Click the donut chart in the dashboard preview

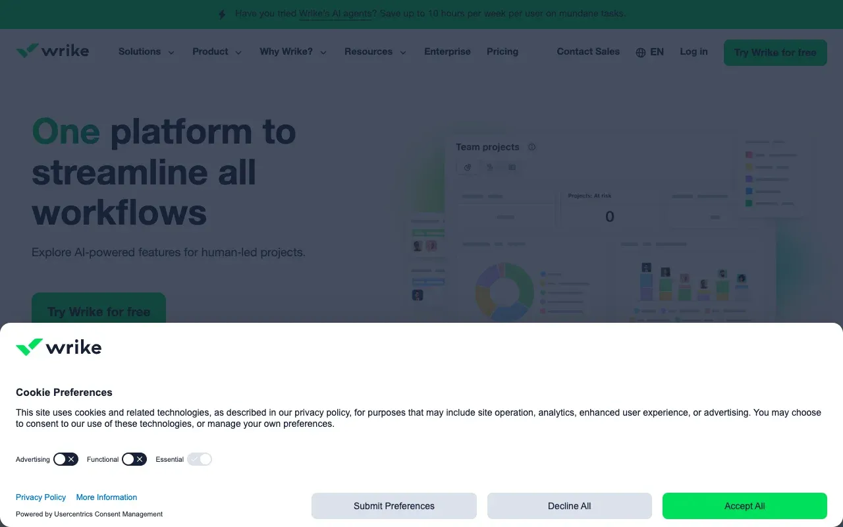click(504, 291)
